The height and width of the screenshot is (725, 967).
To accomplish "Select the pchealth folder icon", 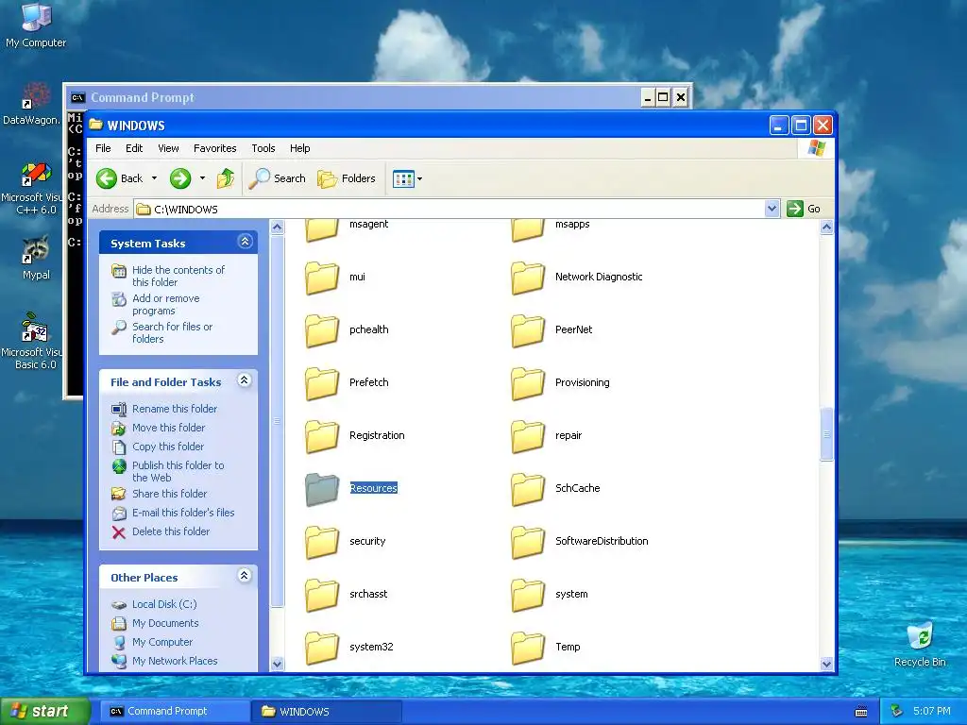I will pyautogui.click(x=322, y=330).
